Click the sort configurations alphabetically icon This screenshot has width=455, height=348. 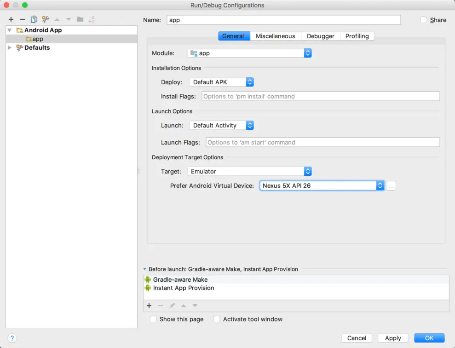click(92, 19)
